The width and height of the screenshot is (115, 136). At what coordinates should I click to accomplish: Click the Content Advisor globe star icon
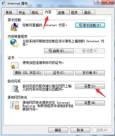tap(14, 43)
